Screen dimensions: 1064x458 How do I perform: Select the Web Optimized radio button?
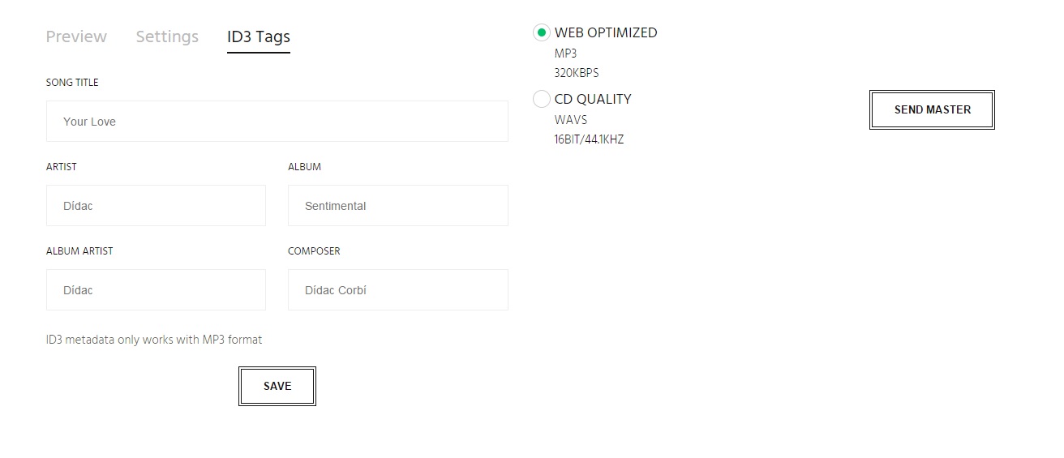click(541, 33)
